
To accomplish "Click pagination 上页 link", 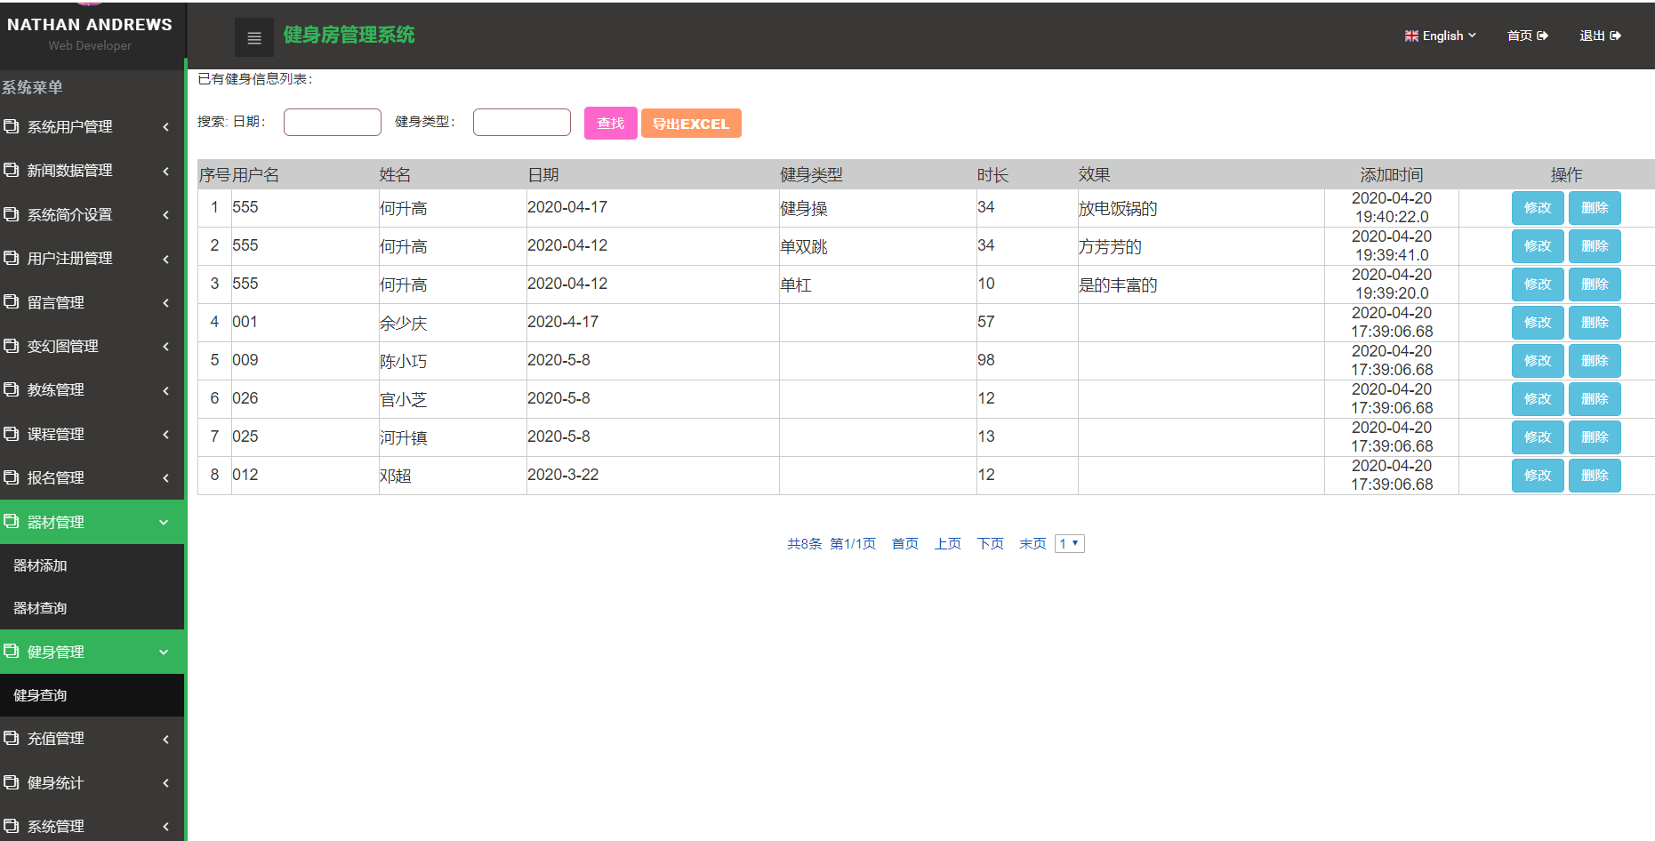I will point(947,543).
